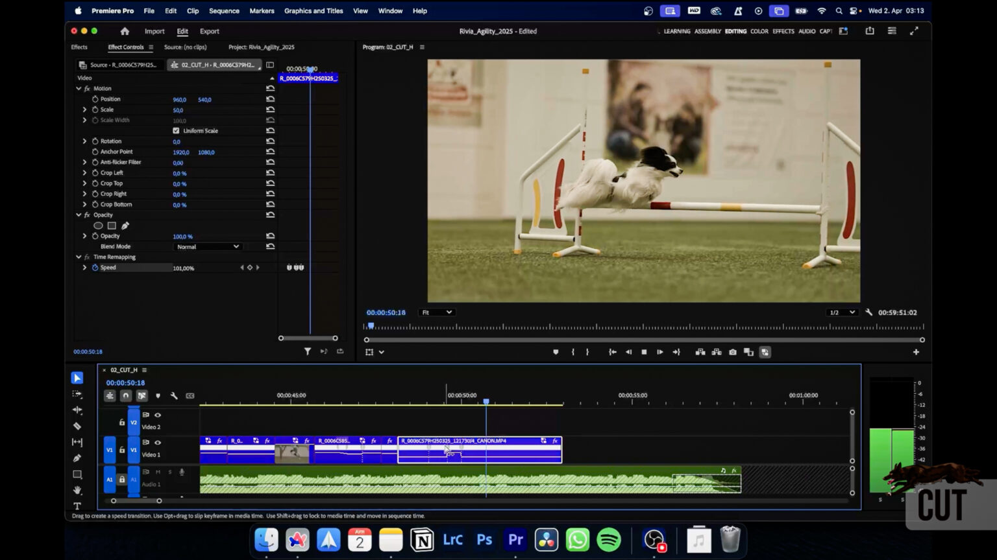Go to the Home screen
997x560 pixels.
(125, 31)
